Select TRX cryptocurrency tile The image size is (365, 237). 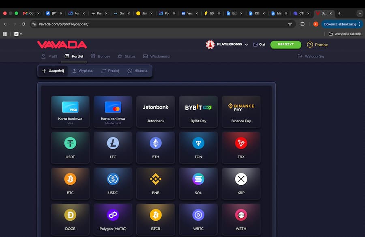pyautogui.click(x=241, y=147)
